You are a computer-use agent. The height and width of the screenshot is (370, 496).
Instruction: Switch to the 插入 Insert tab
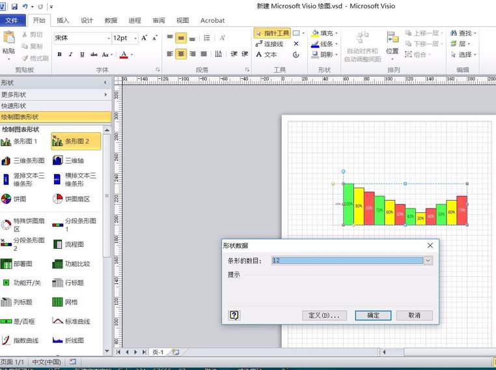click(x=62, y=21)
